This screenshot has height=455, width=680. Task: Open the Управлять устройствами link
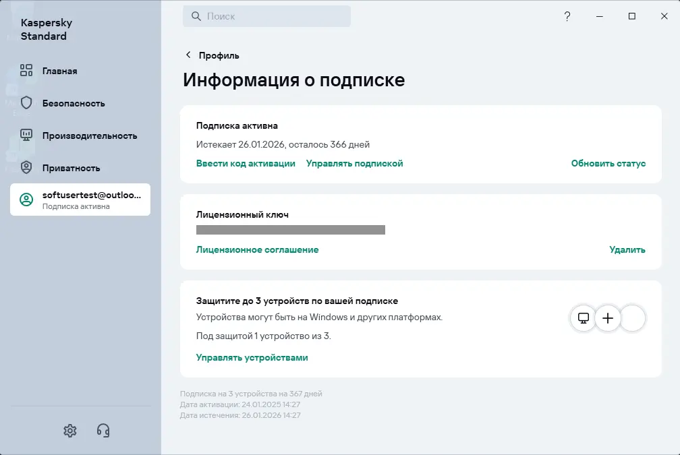[x=252, y=357]
